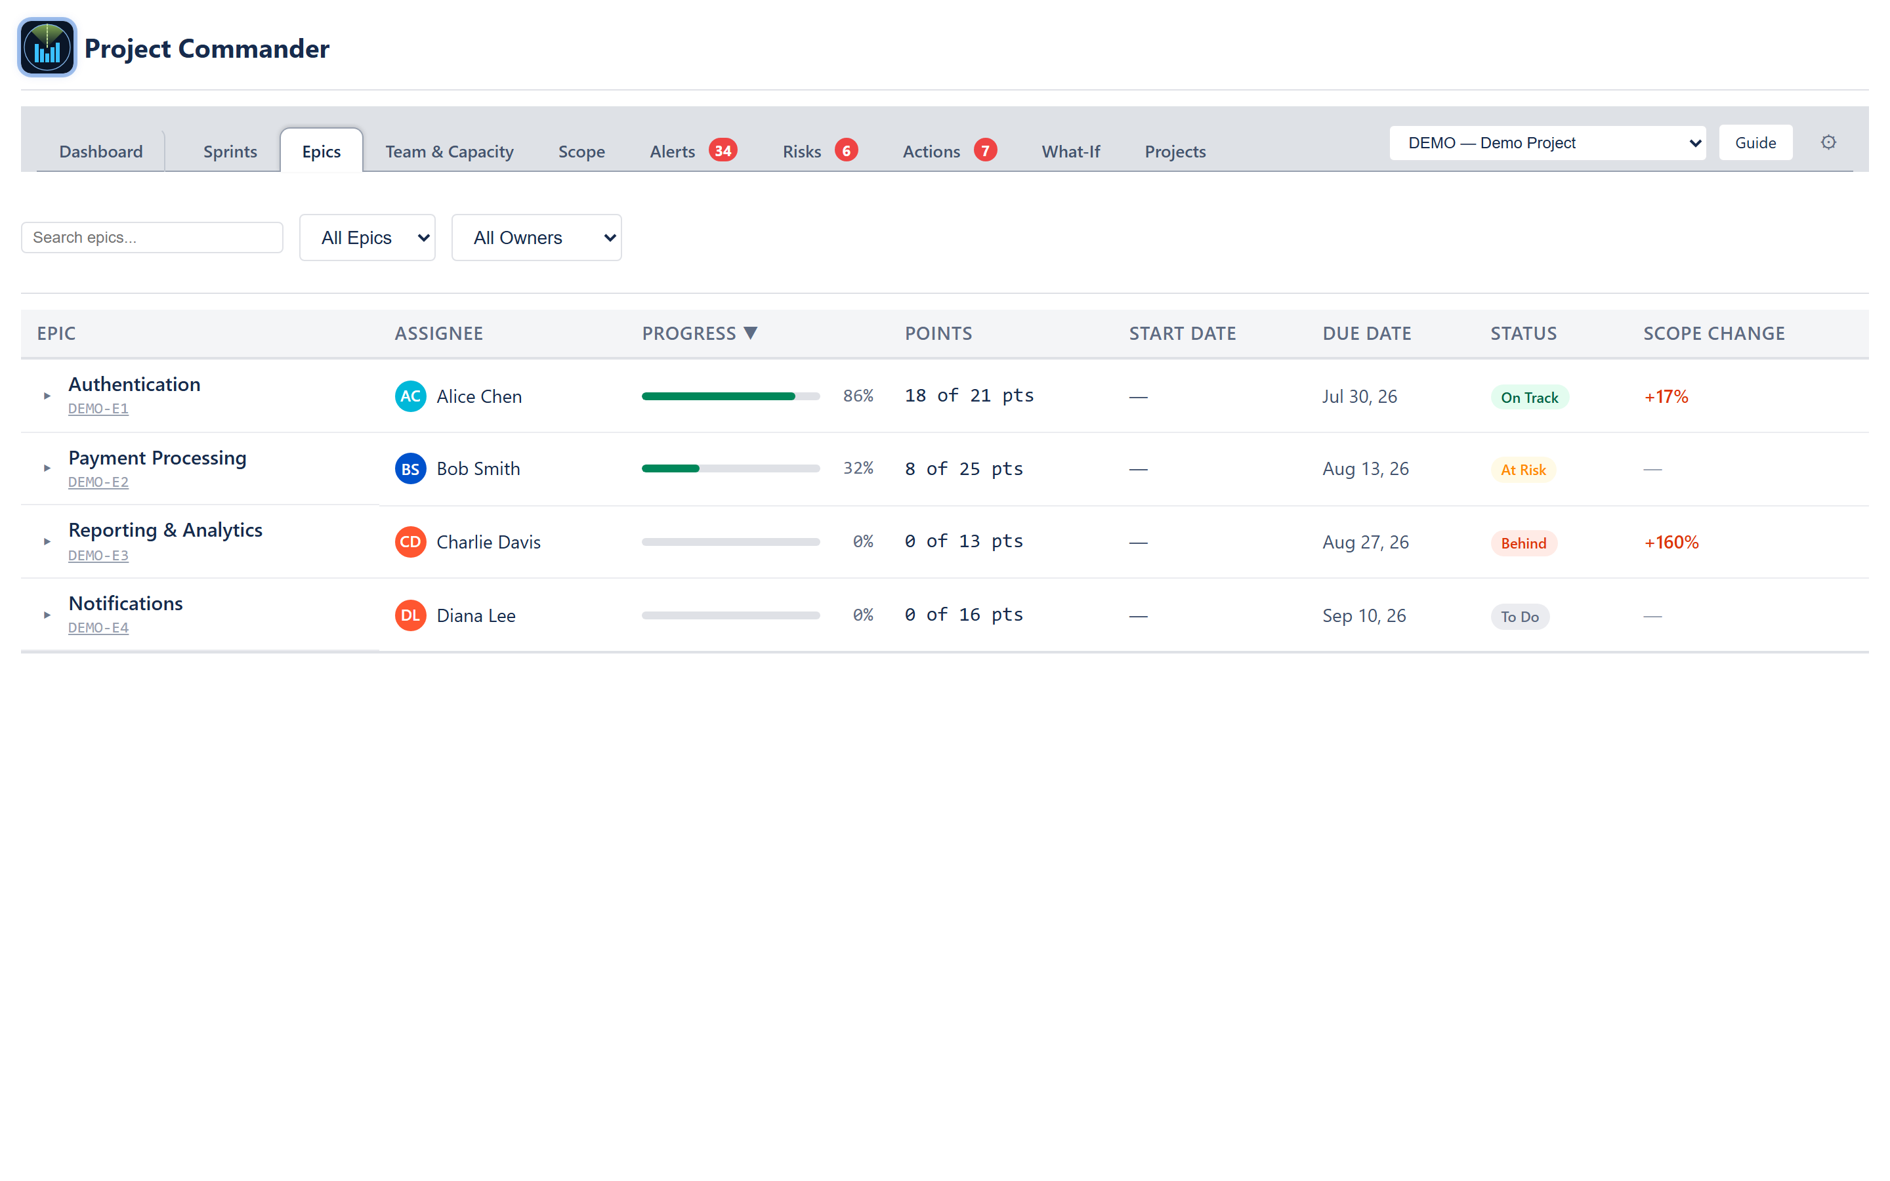
Task: Click the Notifications epic title
Action: (x=126, y=603)
